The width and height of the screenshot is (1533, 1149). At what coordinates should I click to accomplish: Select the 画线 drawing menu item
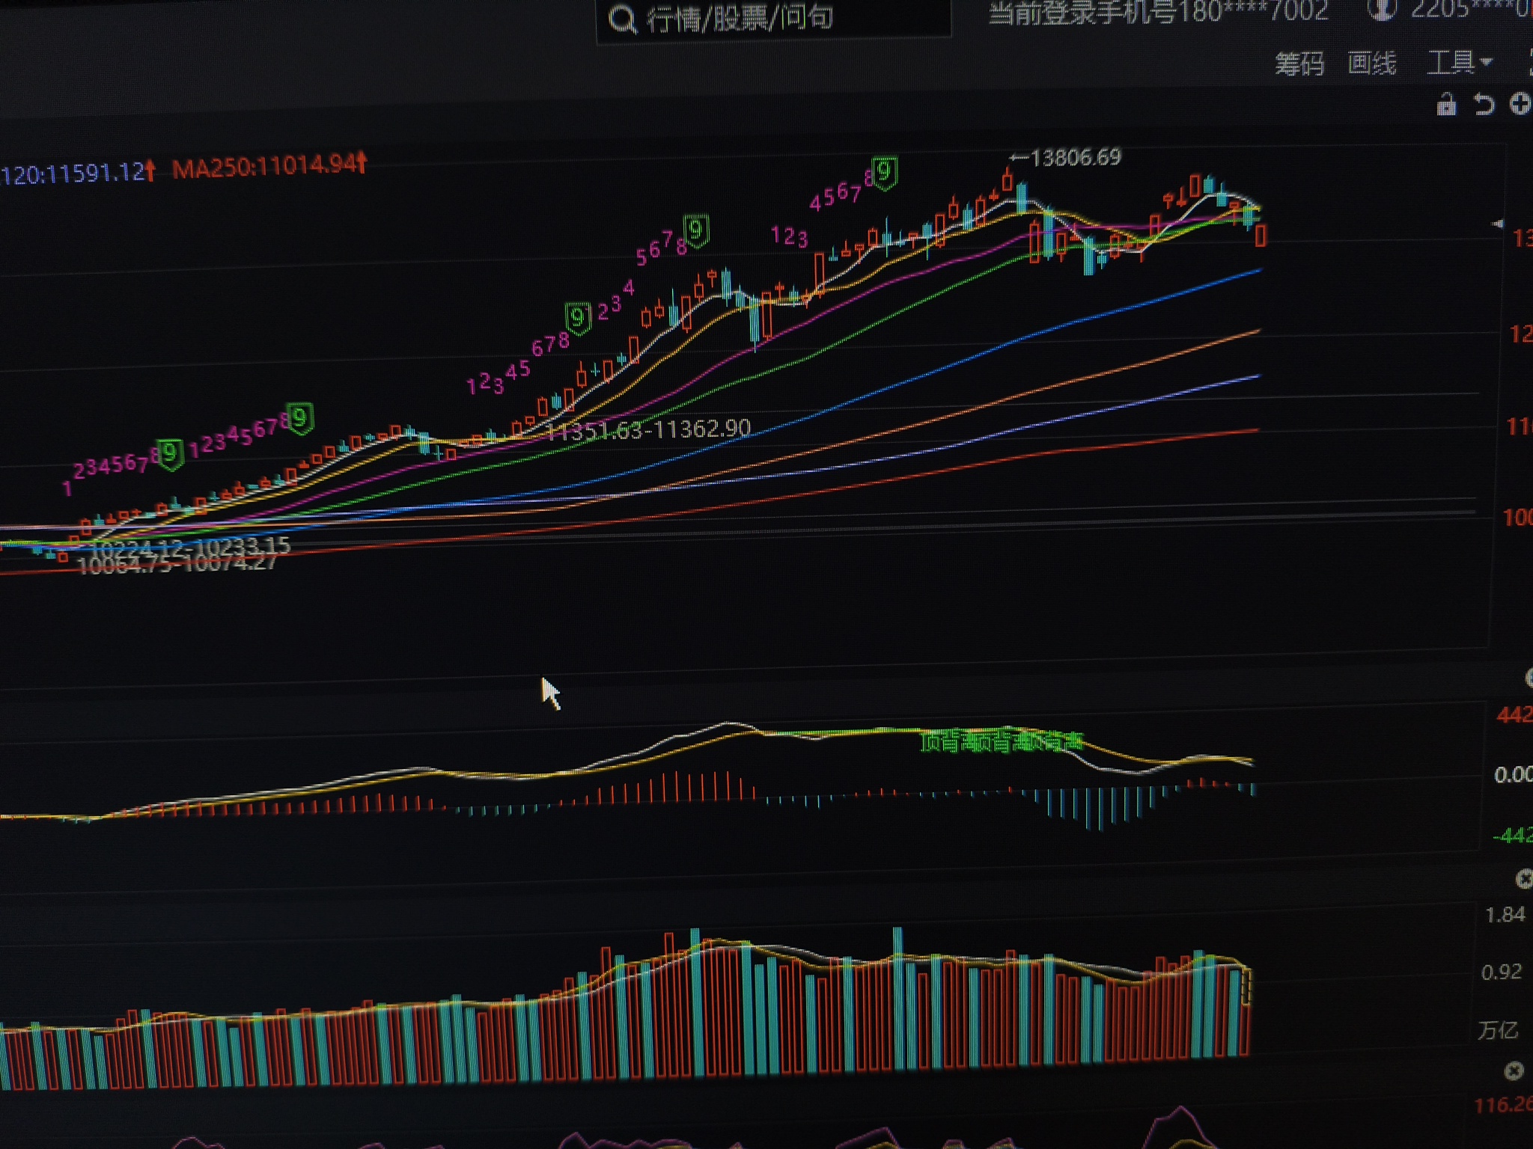coord(1371,63)
